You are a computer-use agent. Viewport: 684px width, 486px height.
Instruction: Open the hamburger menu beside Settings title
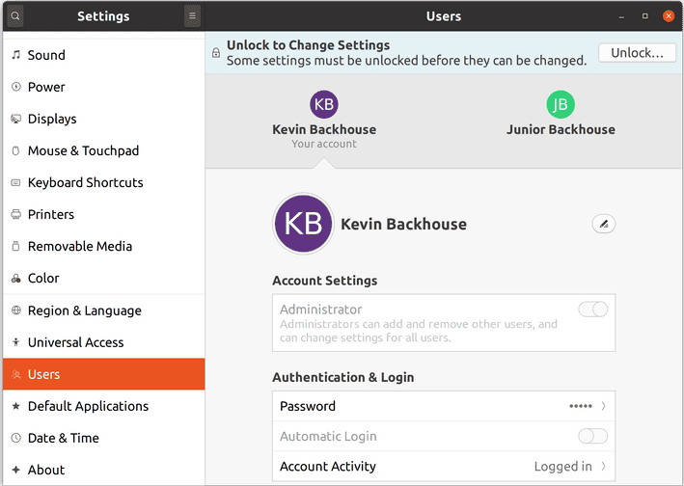[x=192, y=16]
